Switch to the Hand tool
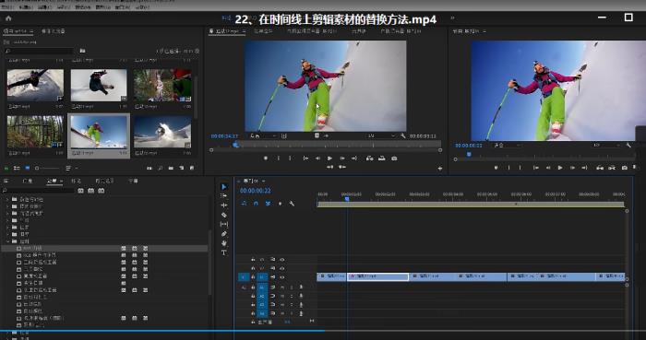646x340 pixels. click(223, 243)
